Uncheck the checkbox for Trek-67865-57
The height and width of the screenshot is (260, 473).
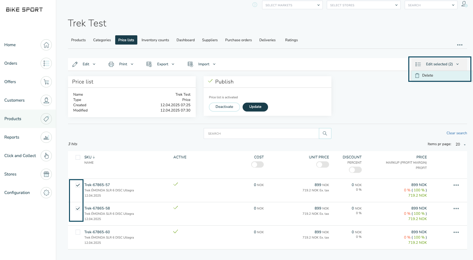click(78, 185)
